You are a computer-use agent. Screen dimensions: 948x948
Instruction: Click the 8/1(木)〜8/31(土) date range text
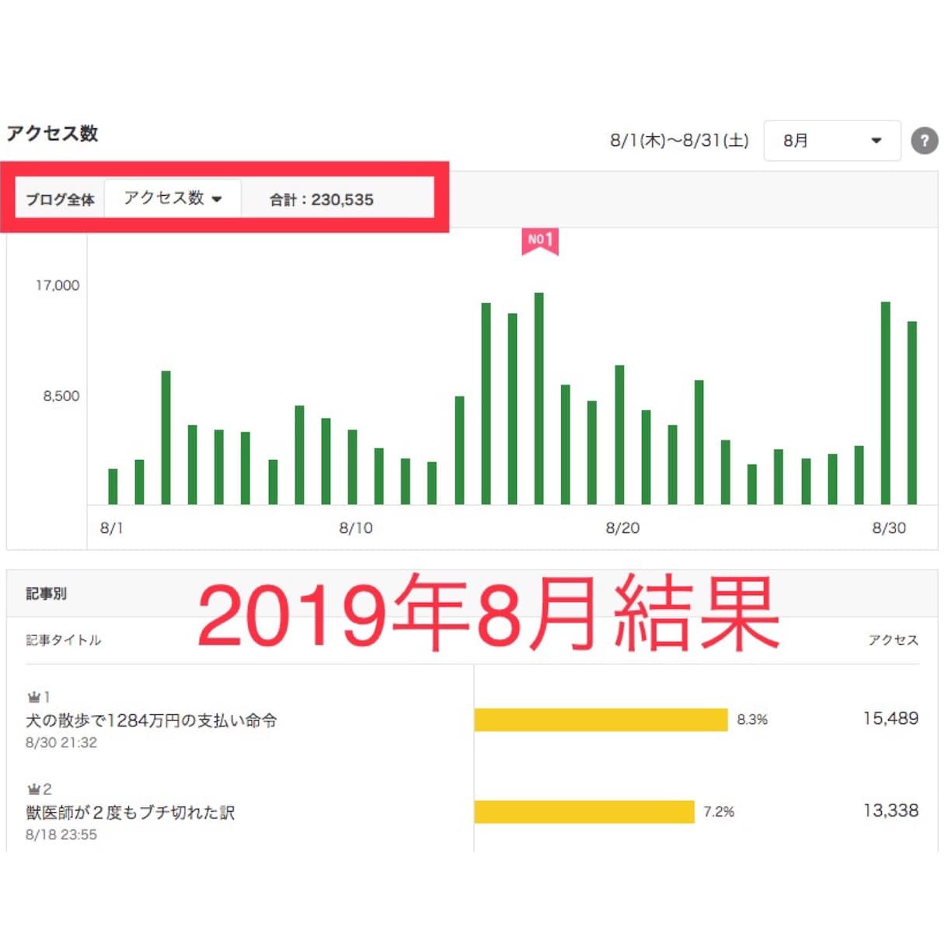[x=679, y=141]
